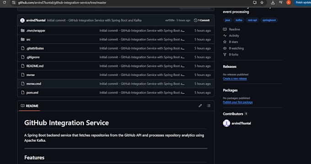Click the mvnw.cmd file icon
Screen dimensions: 311x164
tap(22, 84)
